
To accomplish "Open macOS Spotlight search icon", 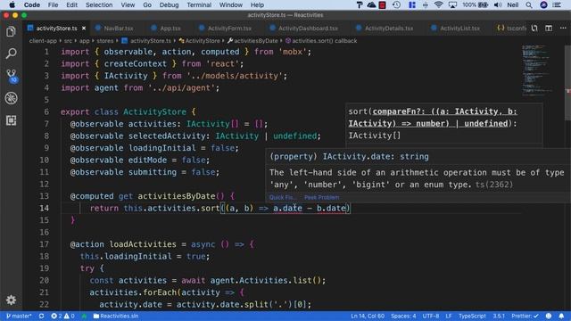I will (x=529, y=4).
